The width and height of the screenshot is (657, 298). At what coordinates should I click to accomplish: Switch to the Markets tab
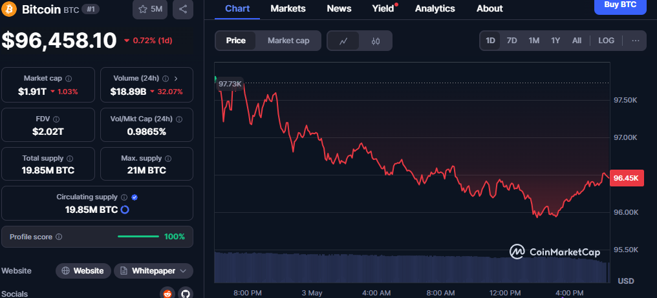tap(288, 8)
